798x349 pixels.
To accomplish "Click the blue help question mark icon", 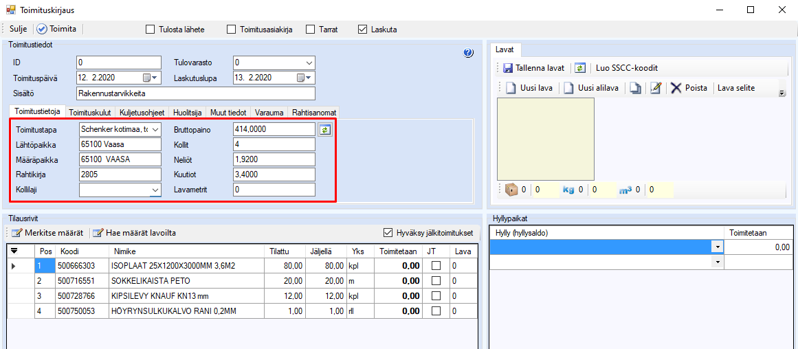I will tap(469, 53).
